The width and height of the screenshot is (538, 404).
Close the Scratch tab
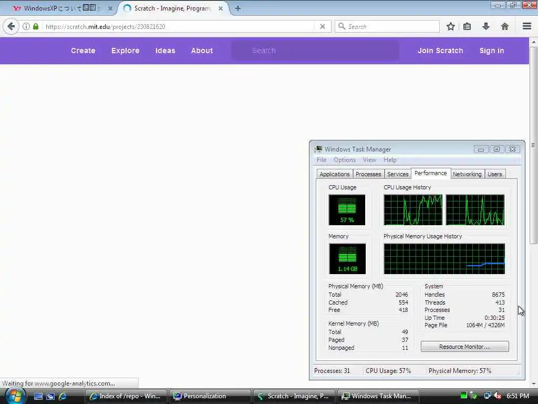click(x=221, y=8)
